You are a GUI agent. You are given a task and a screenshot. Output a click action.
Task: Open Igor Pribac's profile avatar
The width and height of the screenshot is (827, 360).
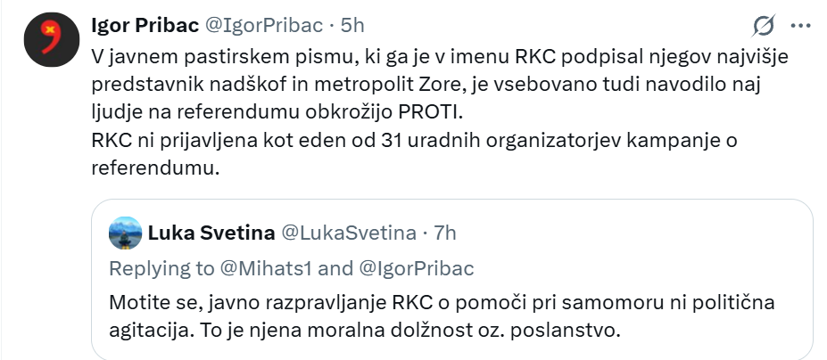click(47, 43)
